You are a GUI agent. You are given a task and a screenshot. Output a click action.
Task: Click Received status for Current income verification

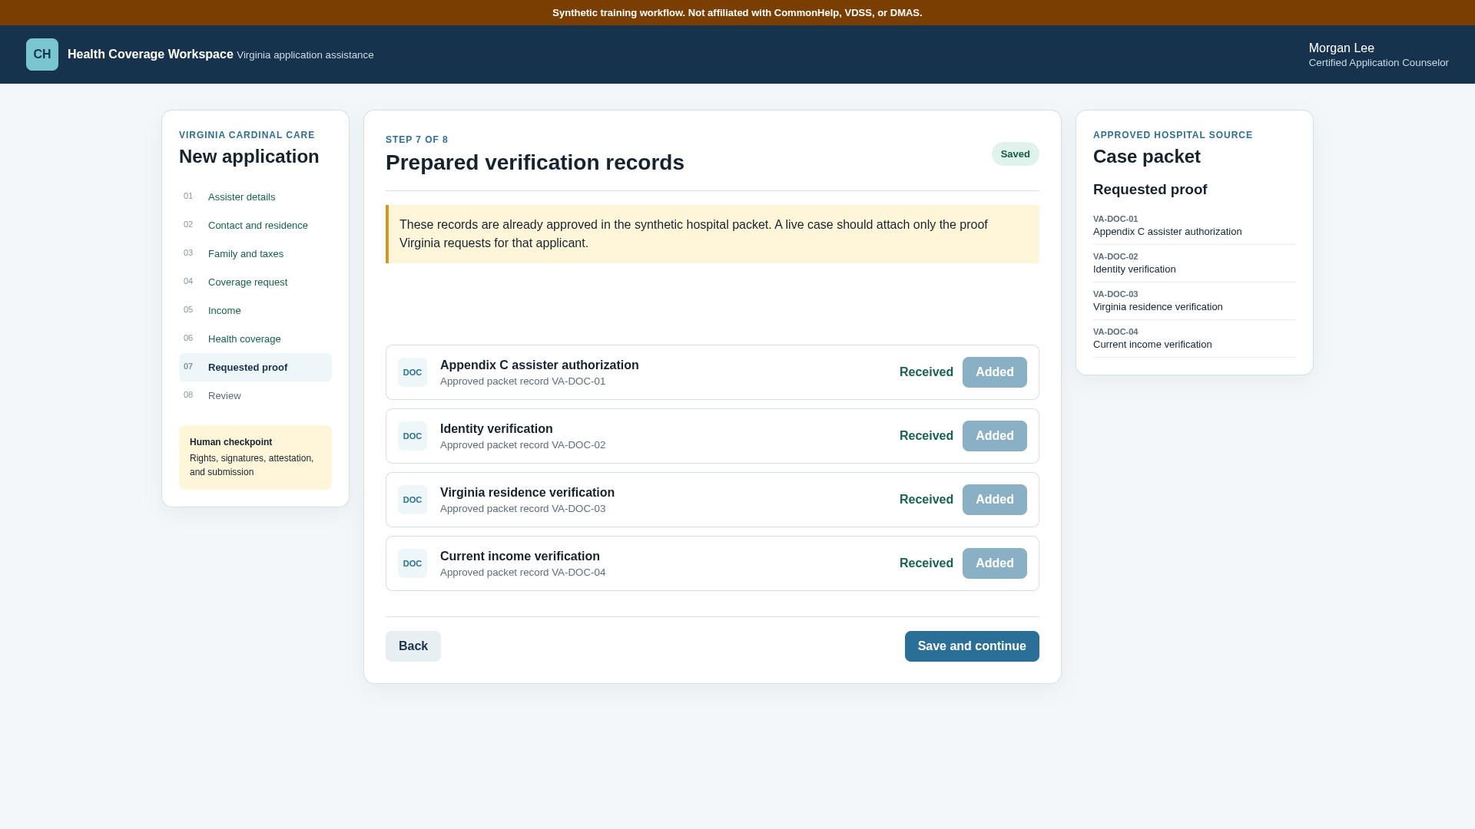click(x=926, y=563)
